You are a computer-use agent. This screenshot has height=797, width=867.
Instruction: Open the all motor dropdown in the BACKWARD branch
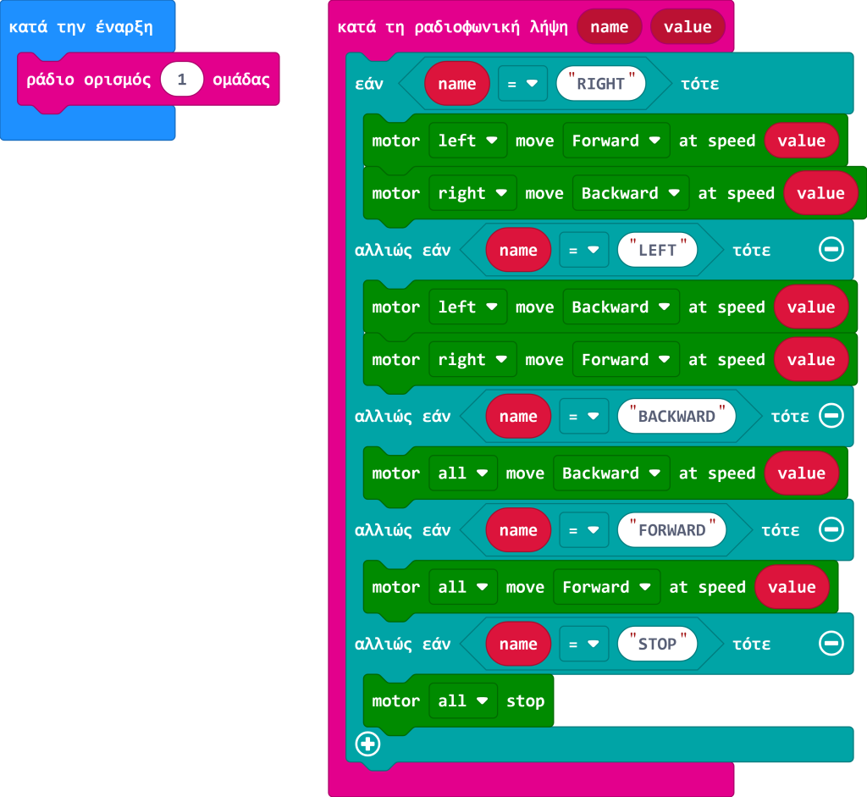coord(463,473)
